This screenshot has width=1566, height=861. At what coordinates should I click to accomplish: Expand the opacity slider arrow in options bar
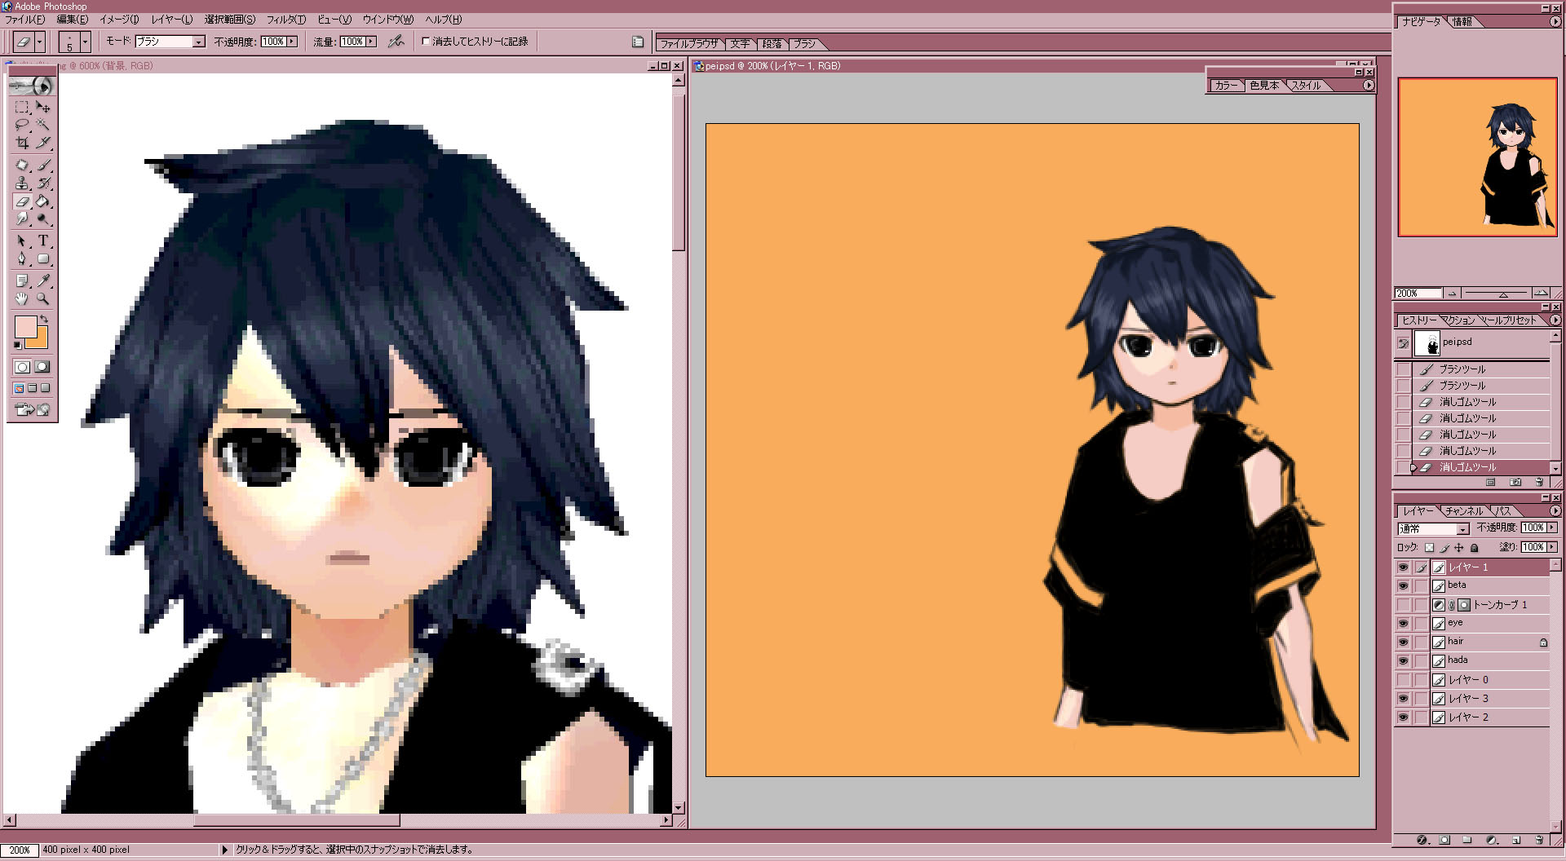292,42
